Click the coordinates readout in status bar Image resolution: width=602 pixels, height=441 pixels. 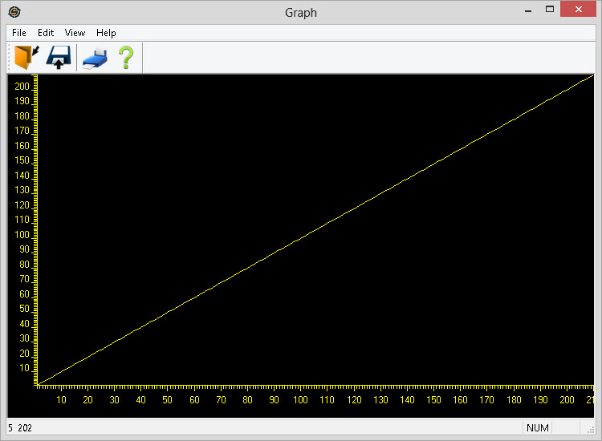click(21, 428)
